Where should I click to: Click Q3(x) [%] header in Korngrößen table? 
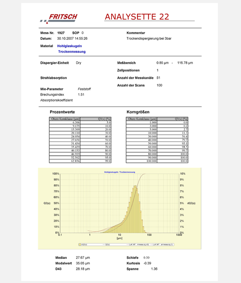[172, 119]
